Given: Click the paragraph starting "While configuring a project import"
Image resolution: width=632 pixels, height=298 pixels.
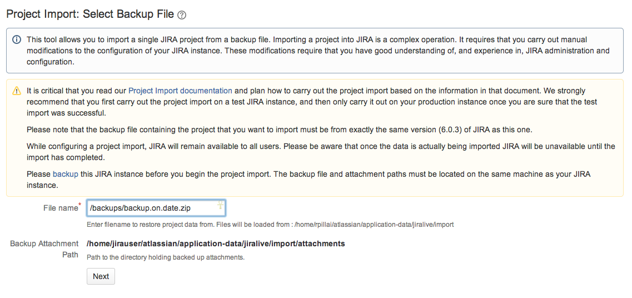Looking at the screenshot, I should (320, 152).
